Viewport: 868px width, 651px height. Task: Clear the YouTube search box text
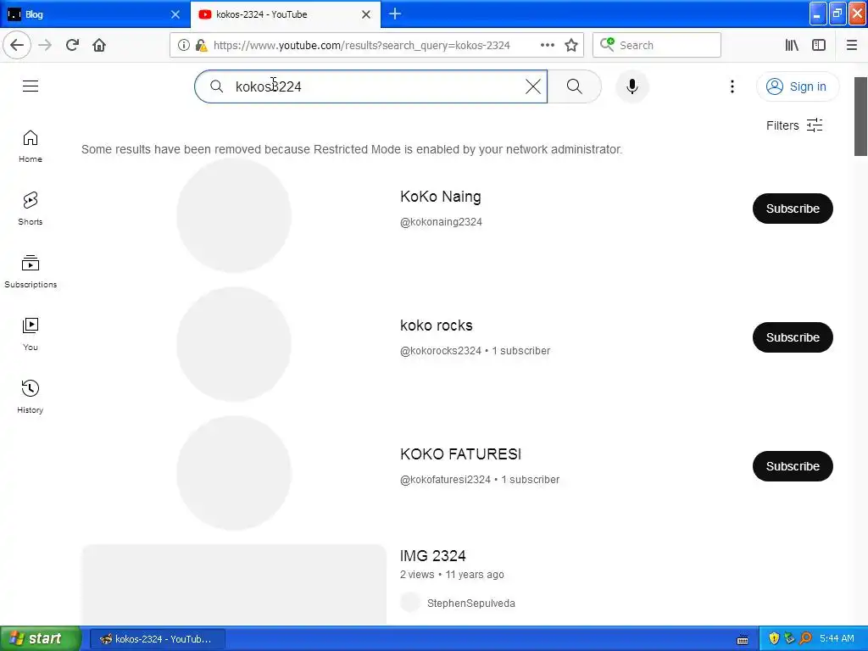tap(533, 86)
